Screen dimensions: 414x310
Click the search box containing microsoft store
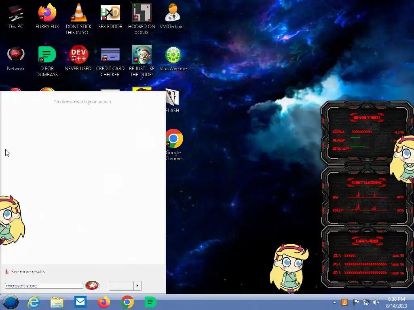point(44,286)
